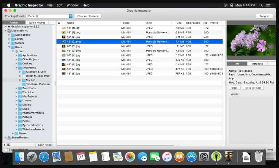Click the thumbnail icon of 481 (8).jpg
Screen dimensions: 279x168
[x=63, y=74]
